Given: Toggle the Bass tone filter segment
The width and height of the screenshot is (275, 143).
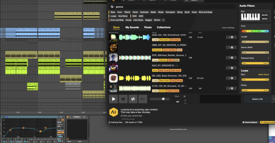Looking at the screenshot, I should 245,31.
